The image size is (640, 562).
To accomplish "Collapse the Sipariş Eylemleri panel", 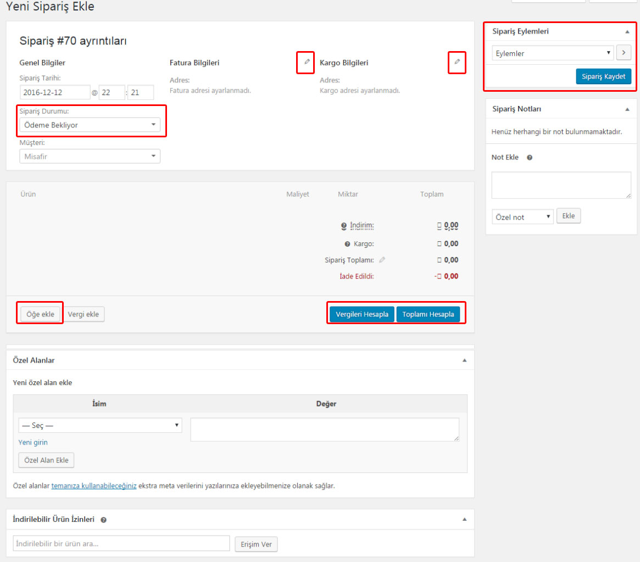I will pyautogui.click(x=627, y=31).
